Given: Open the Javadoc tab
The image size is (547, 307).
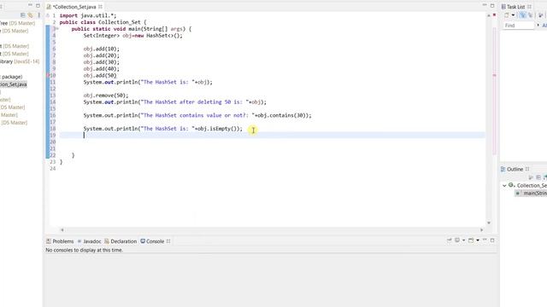Looking at the screenshot, I should [89, 241].
